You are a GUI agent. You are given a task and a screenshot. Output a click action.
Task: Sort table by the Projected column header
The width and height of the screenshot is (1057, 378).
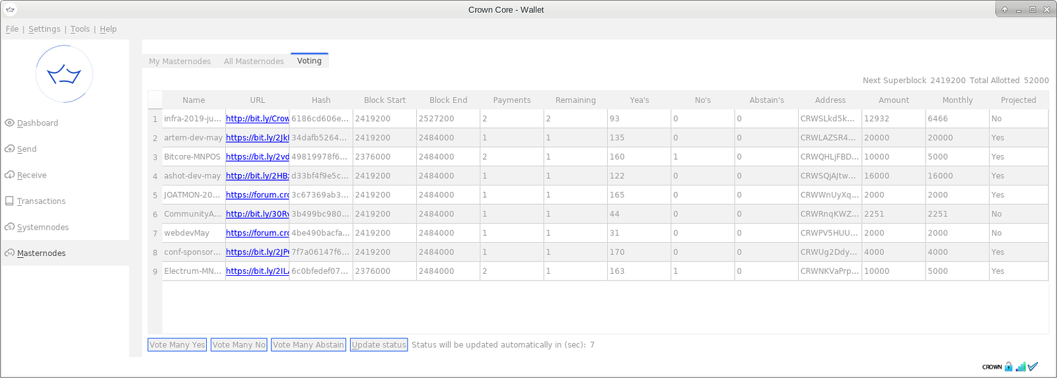1019,100
